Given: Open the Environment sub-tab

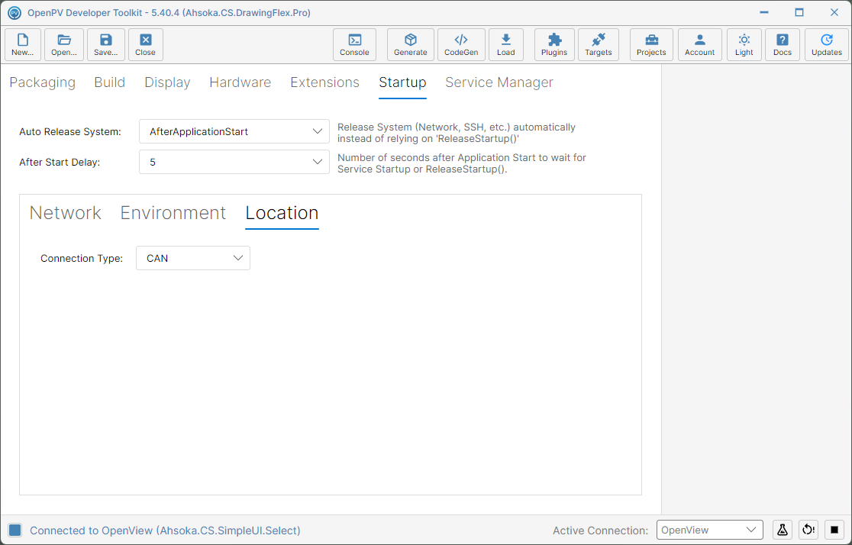Looking at the screenshot, I should click(173, 212).
